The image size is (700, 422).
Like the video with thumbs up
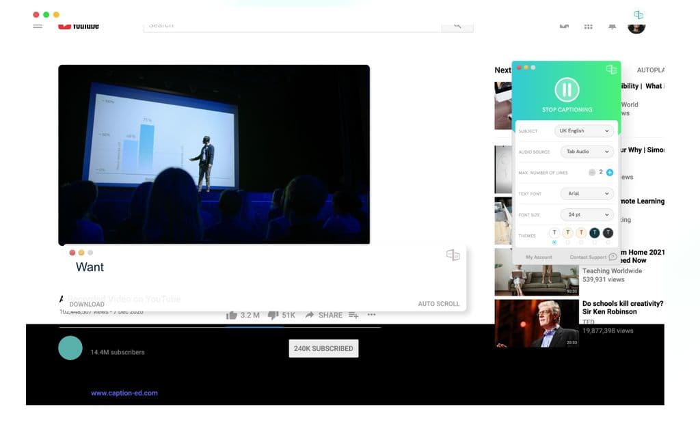[232, 315]
